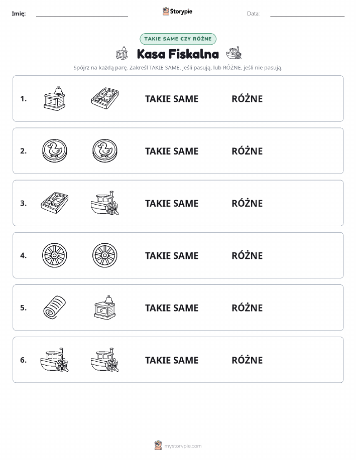Choose TAKIE SAME for row 2

[x=172, y=151]
